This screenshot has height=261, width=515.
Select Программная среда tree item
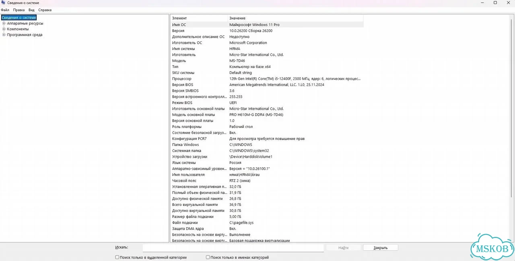25,35
